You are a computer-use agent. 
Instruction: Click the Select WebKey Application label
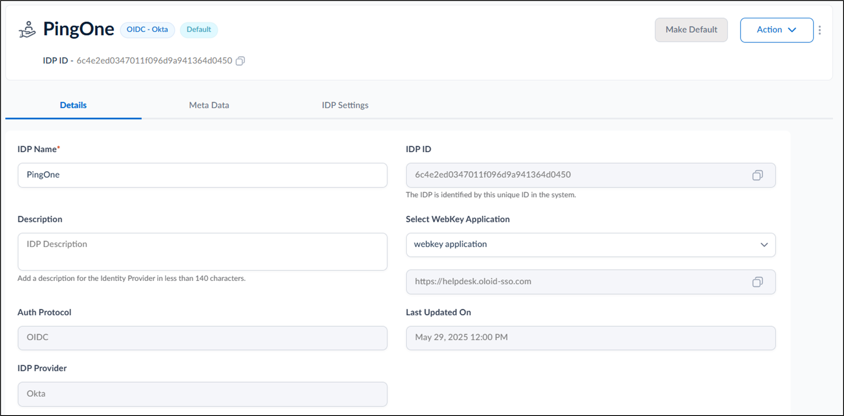pos(458,219)
